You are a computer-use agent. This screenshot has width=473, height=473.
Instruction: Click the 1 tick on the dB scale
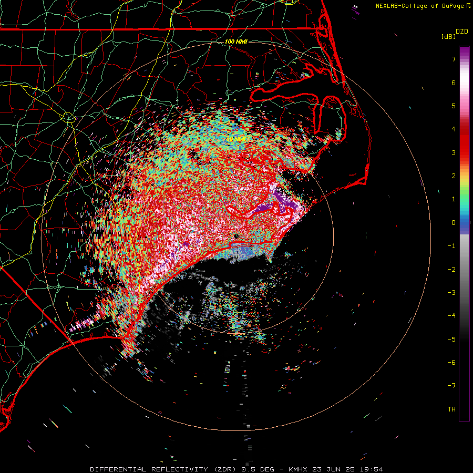[x=454, y=199]
